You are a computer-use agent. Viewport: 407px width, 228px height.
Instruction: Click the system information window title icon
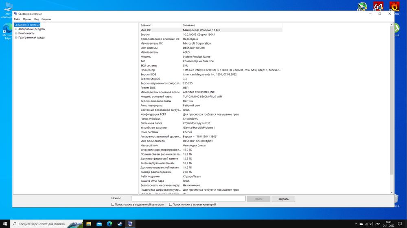(x=15, y=14)
